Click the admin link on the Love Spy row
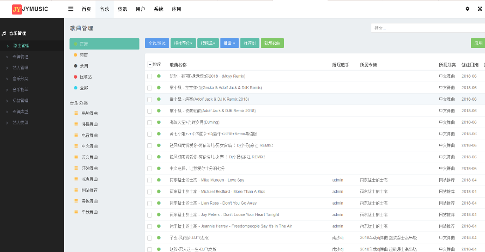The width and height of the screenshot is (485, 252). click(338, 179)
